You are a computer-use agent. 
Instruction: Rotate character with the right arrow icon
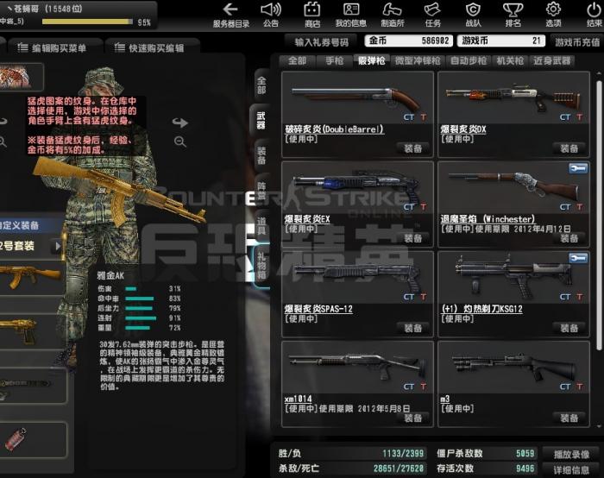click(179, 123)
